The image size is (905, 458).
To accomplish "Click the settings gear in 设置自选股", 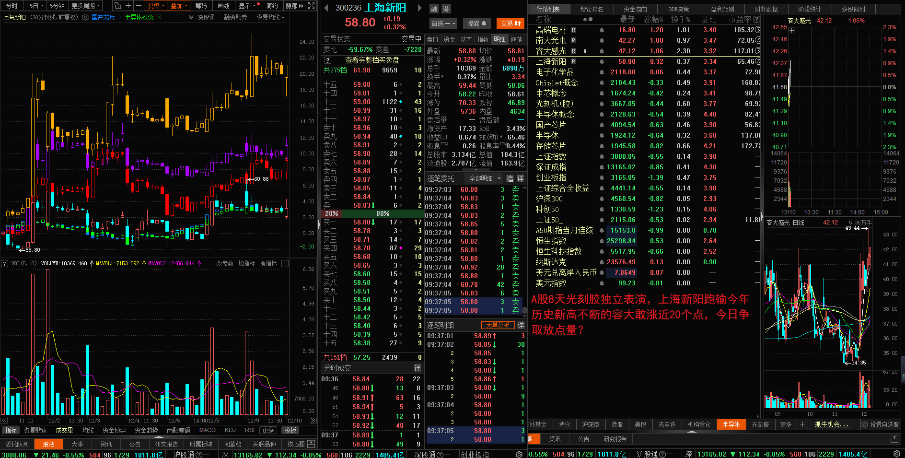I will [x=865, y=424].
